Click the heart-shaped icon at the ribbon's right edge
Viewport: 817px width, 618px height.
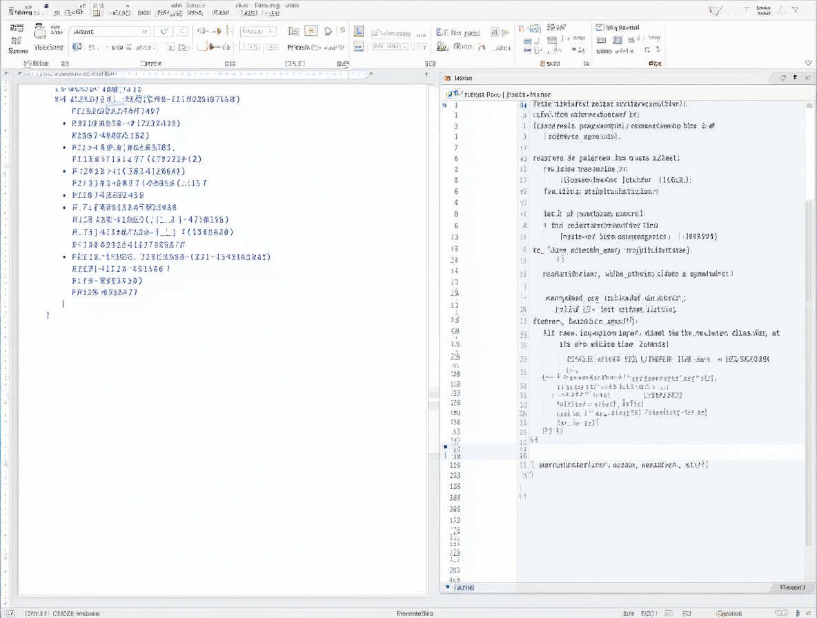click(808, 63)
